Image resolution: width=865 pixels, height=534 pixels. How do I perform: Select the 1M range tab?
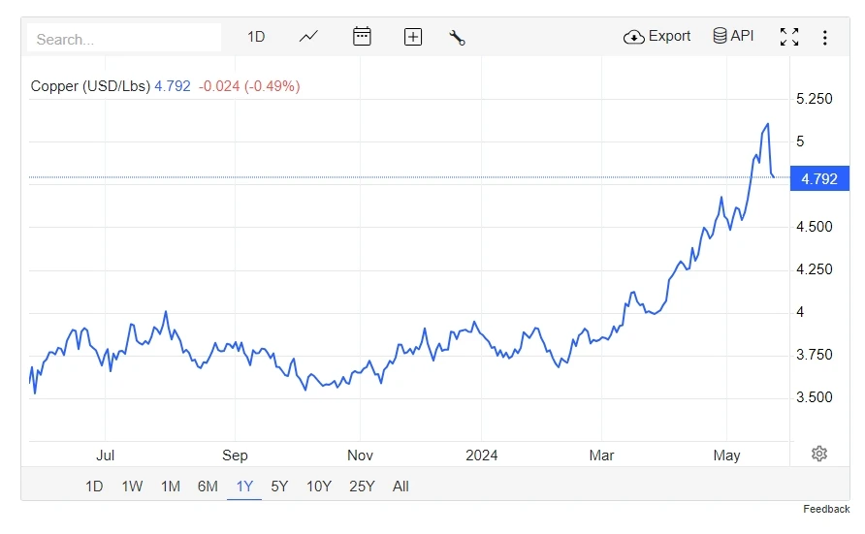coord(171,487)
